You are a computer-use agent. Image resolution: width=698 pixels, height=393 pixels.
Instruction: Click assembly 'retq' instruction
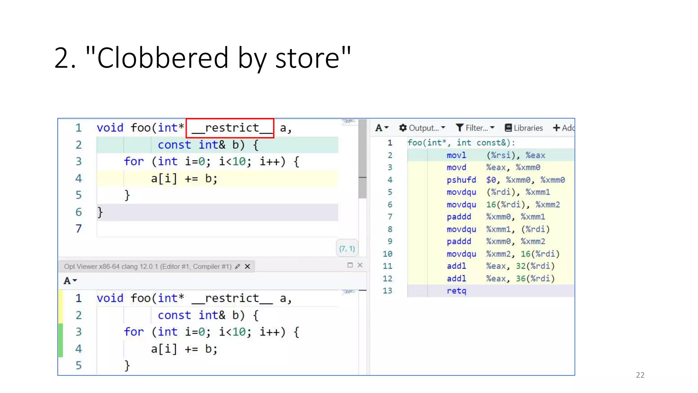(x=456, y=291)
